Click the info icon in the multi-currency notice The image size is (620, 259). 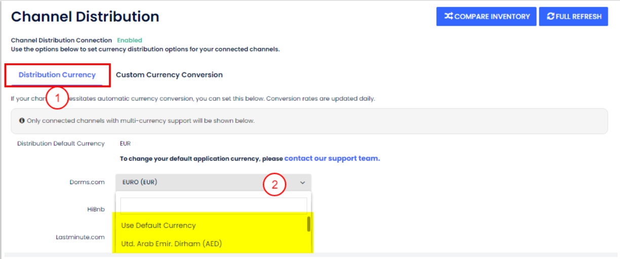click(22, 121)
